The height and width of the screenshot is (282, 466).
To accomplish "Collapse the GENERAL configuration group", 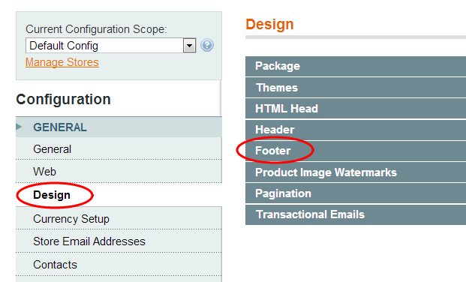I will [119, 127].
